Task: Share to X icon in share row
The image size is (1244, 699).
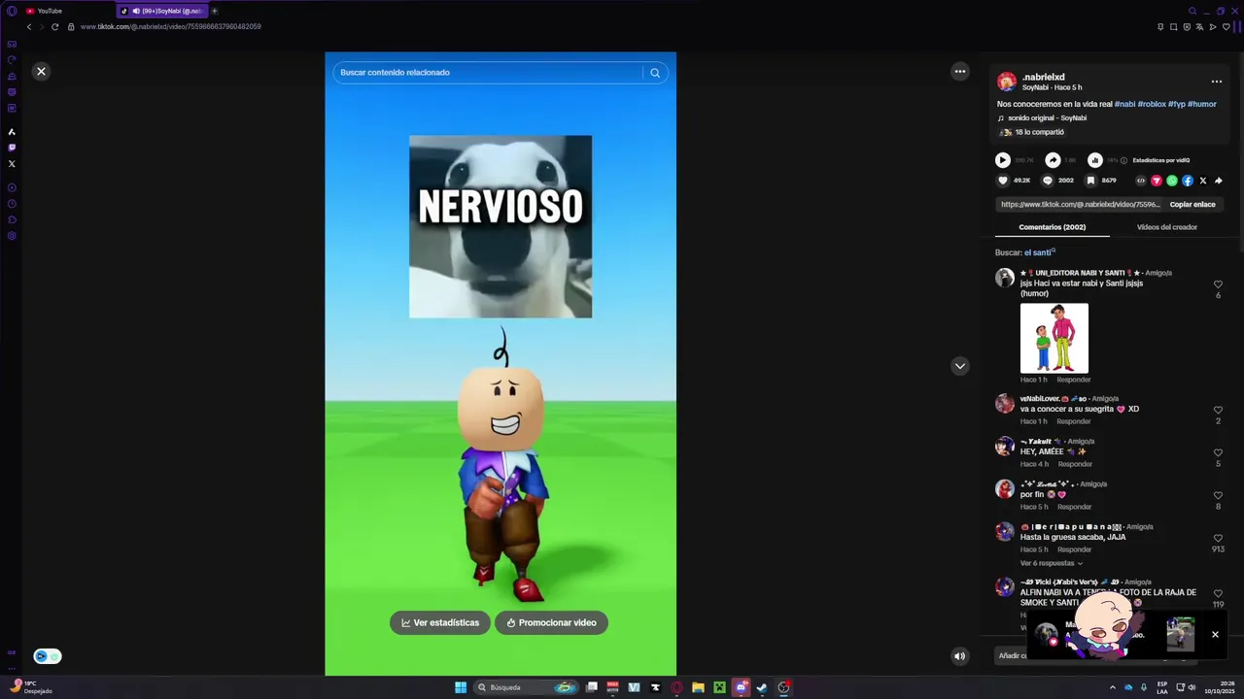Action: click(1203, 181)
